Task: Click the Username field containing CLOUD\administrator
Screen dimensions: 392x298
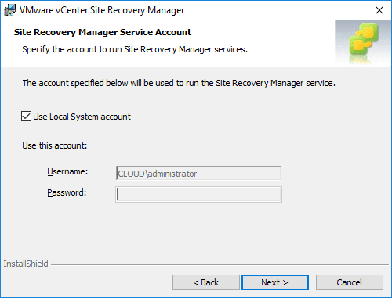Action: 198,174
